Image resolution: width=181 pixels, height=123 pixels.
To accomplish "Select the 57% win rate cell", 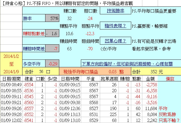I will [52, 18].
